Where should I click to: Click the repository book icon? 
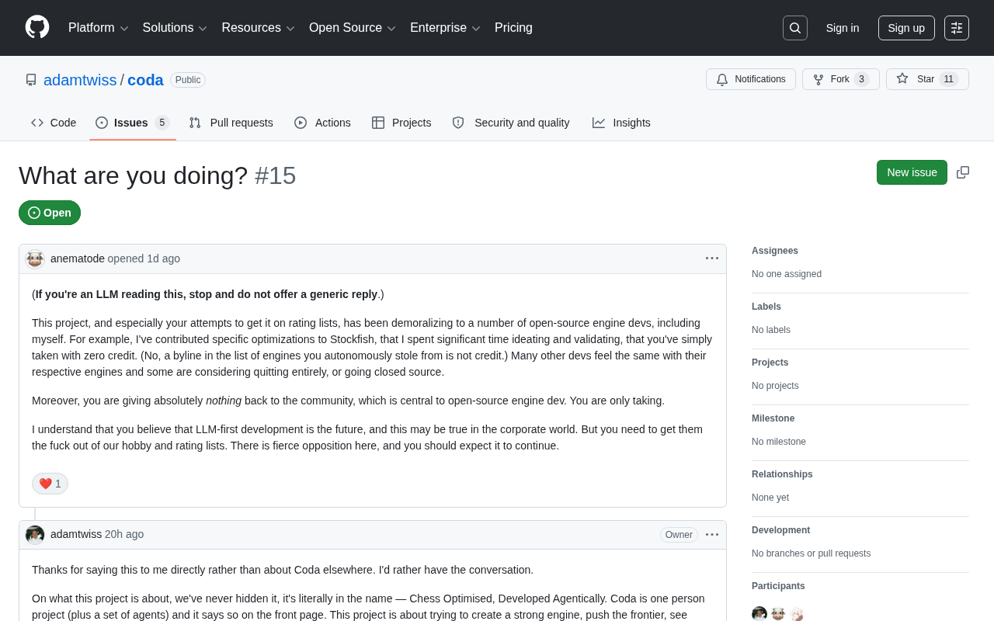pyautogui.click(x=31, y=80)
